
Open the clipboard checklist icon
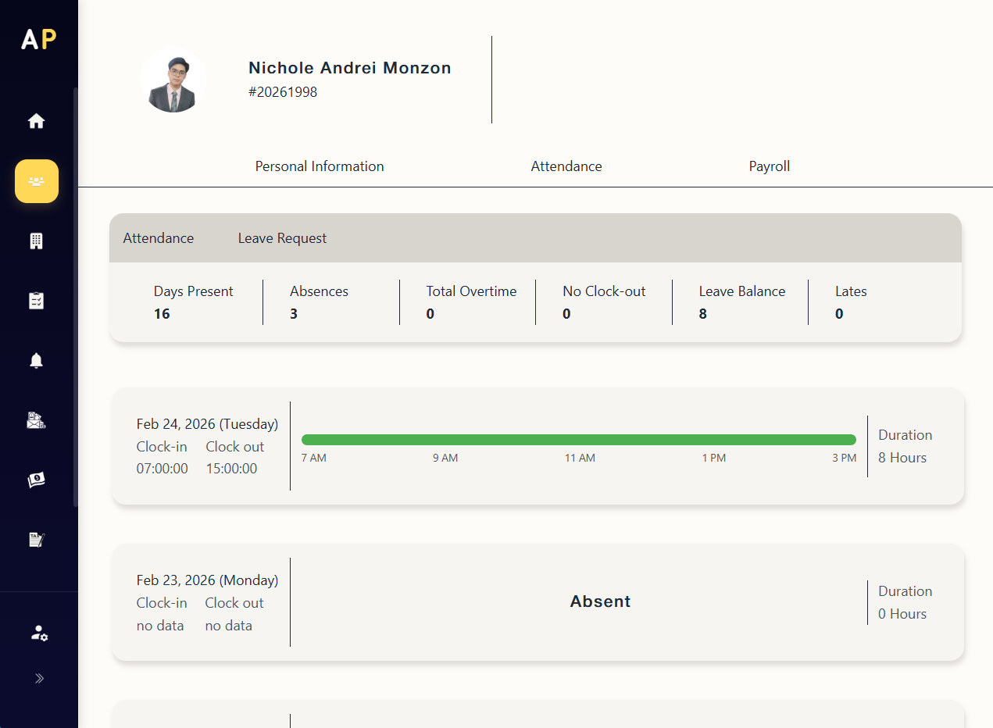tap(37, 301)
